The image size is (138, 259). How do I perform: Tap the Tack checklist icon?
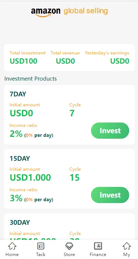pyautogui.click(x=41, y=246)
